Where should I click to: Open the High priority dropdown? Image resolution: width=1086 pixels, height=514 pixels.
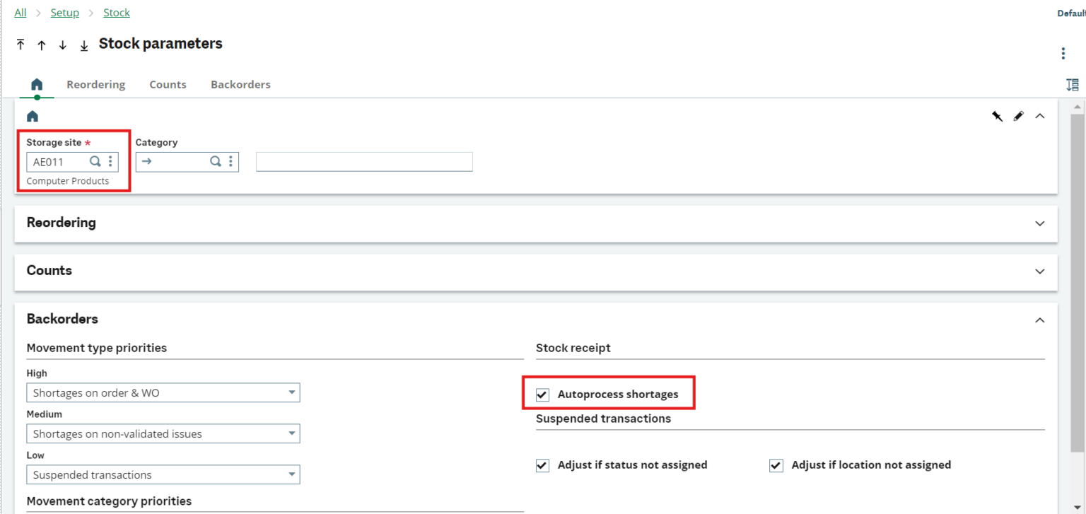[291, 392]
